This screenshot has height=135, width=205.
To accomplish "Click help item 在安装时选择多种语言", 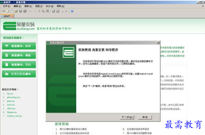I will (x=138, y=129).
